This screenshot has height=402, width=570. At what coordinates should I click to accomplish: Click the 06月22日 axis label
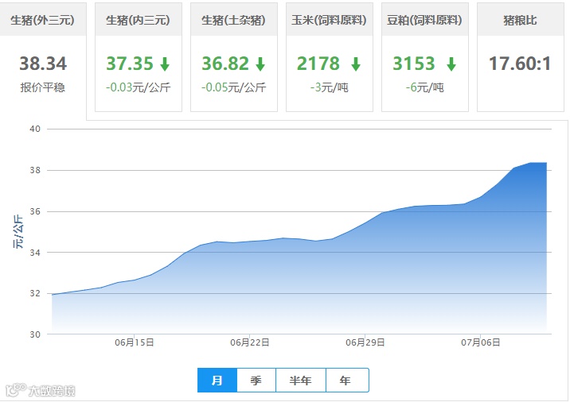250,342
